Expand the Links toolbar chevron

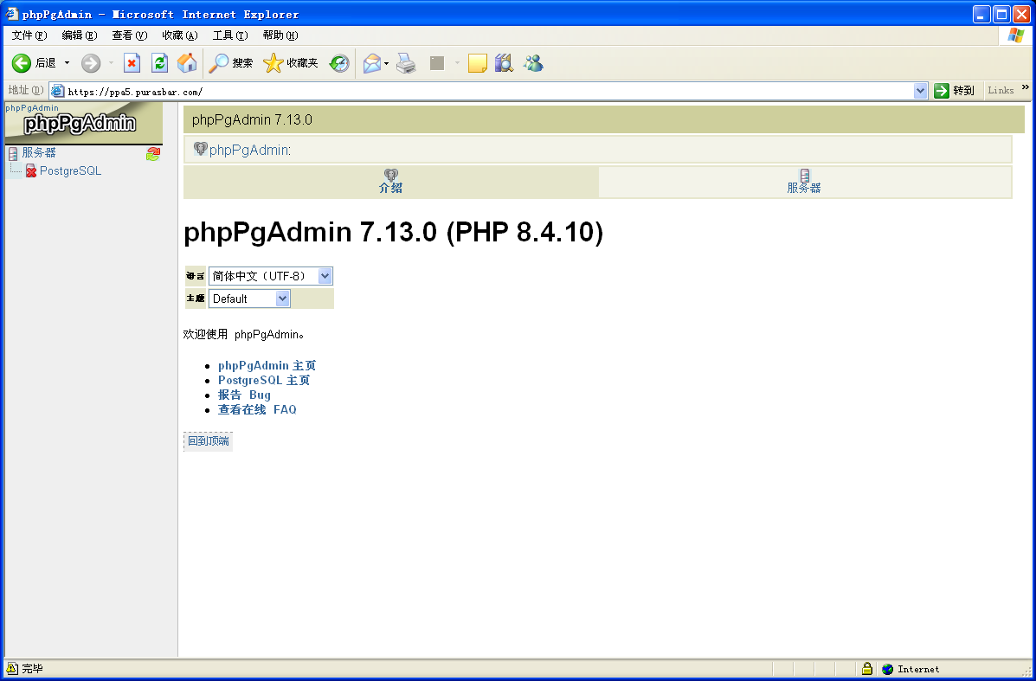1026,87
